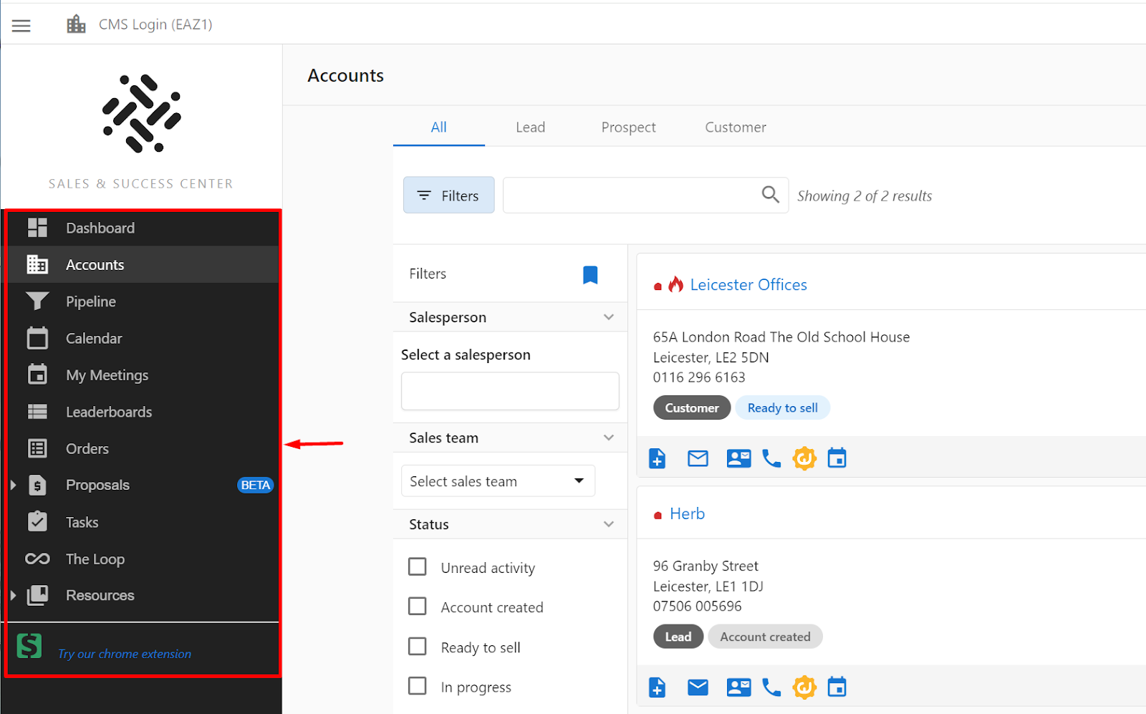Click the Tasks clipboard icon

coord(37,521)
